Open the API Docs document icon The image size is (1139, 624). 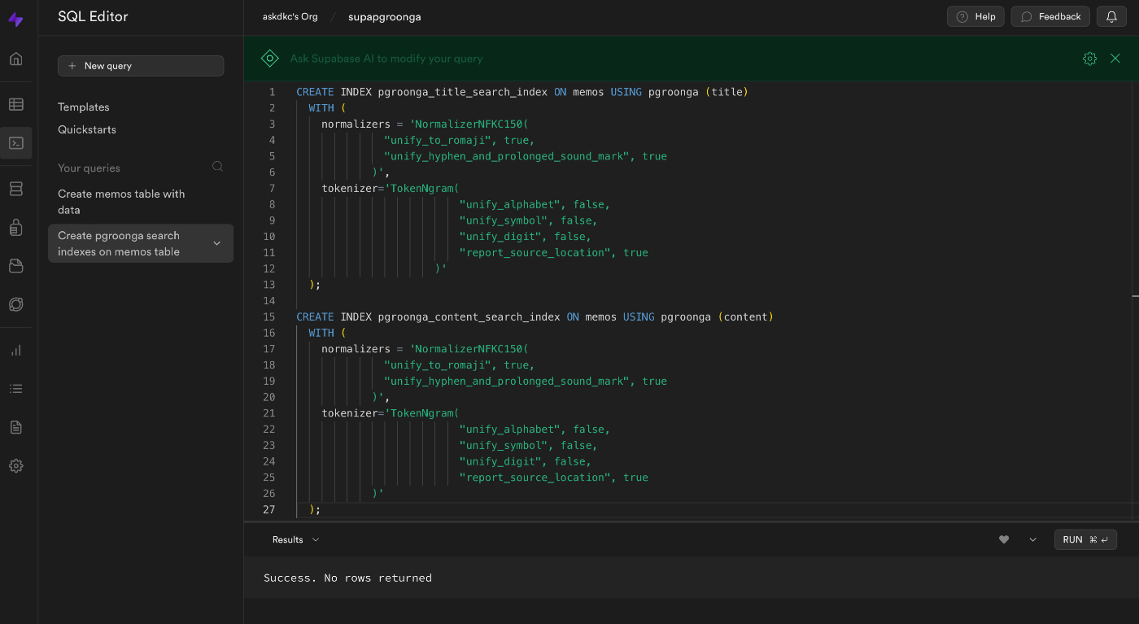(16, 427)
